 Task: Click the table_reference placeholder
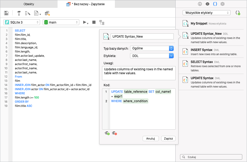click(x=136, y=92)
